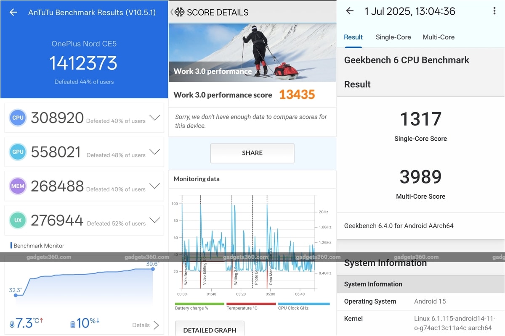This screenshot has width=505, height=336.
Task: Click the Monitoring data heading
Action: tap(197, 178)
